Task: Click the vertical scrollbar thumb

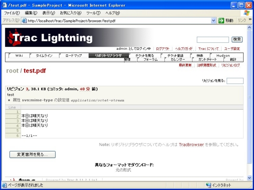Action: click(250, 97)
